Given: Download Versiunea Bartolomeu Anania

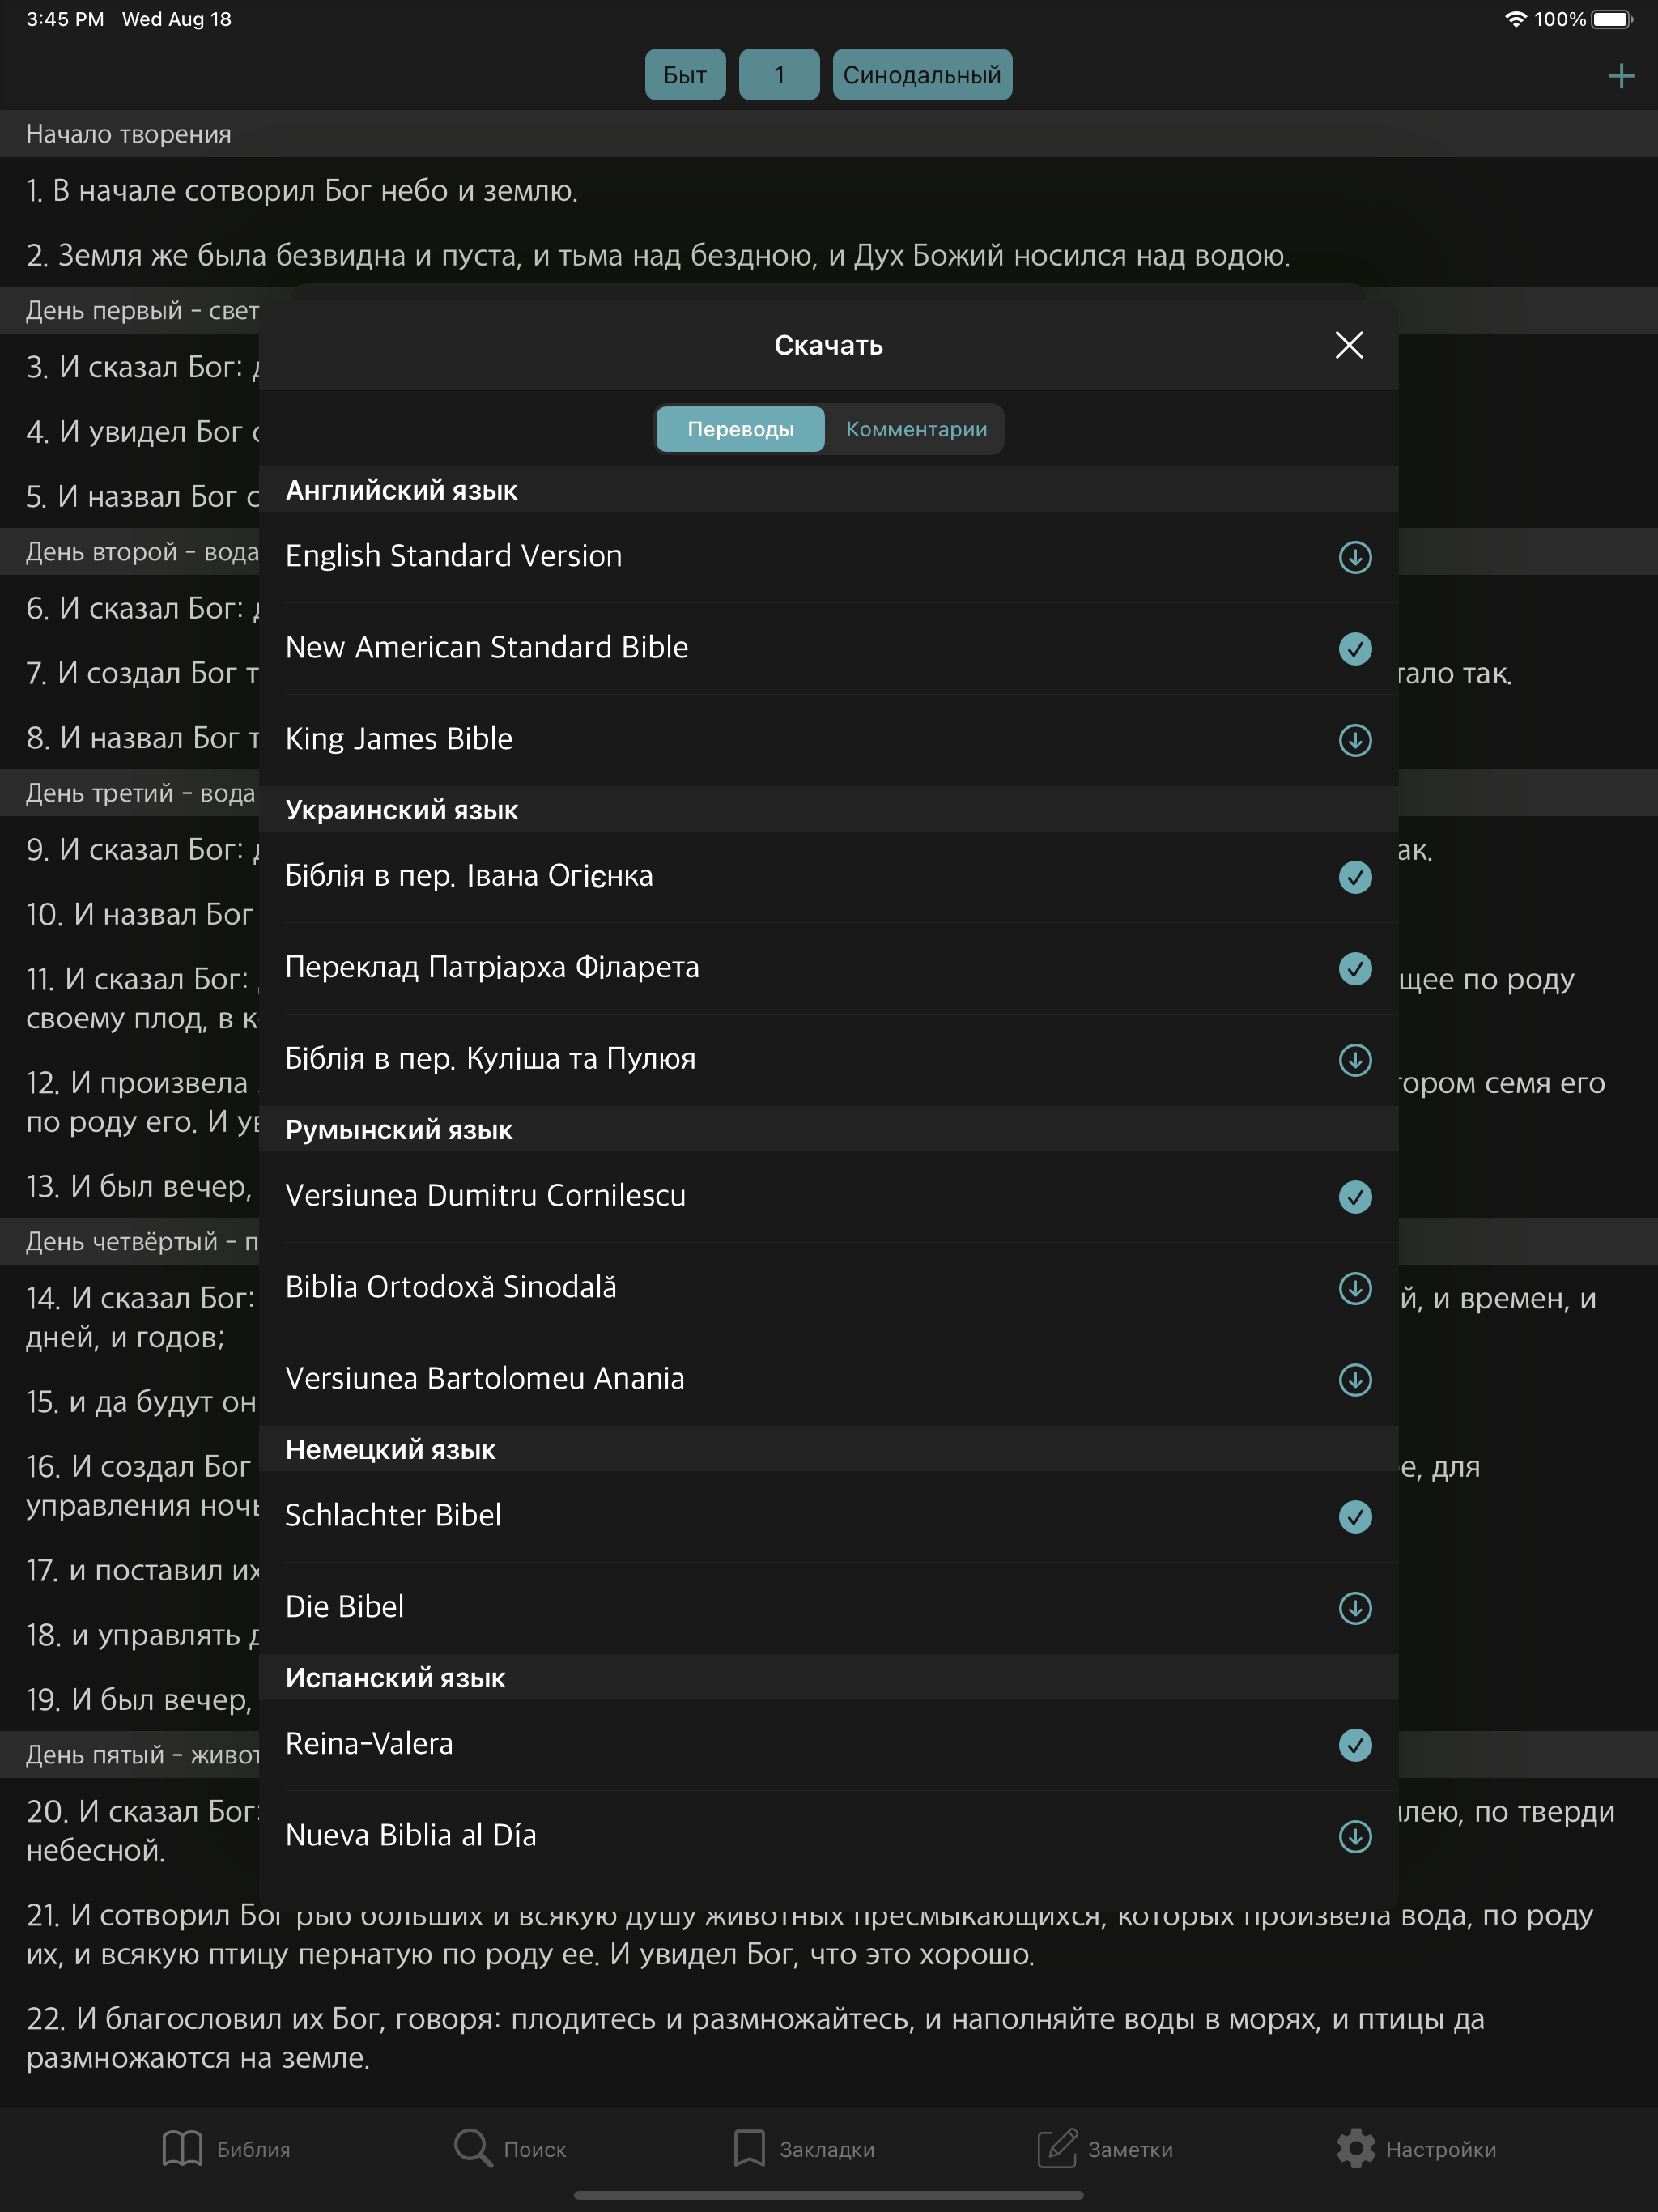Looking at the screenshot, I should (1354, 1380).
